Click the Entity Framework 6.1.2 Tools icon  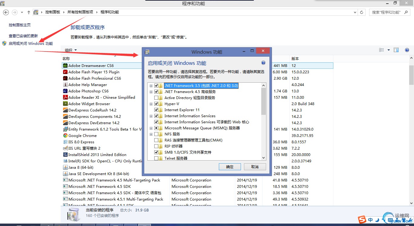tap(65, 129)
